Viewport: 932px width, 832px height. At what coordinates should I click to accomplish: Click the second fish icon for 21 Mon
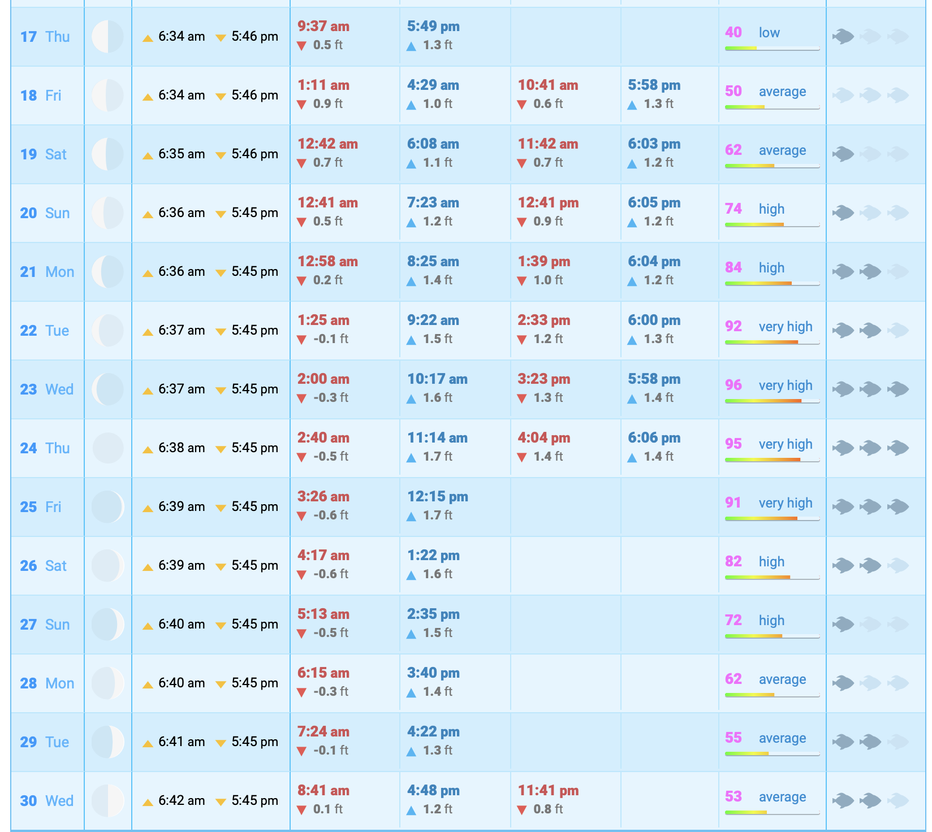pyautogui.click(x=870, y=272)
